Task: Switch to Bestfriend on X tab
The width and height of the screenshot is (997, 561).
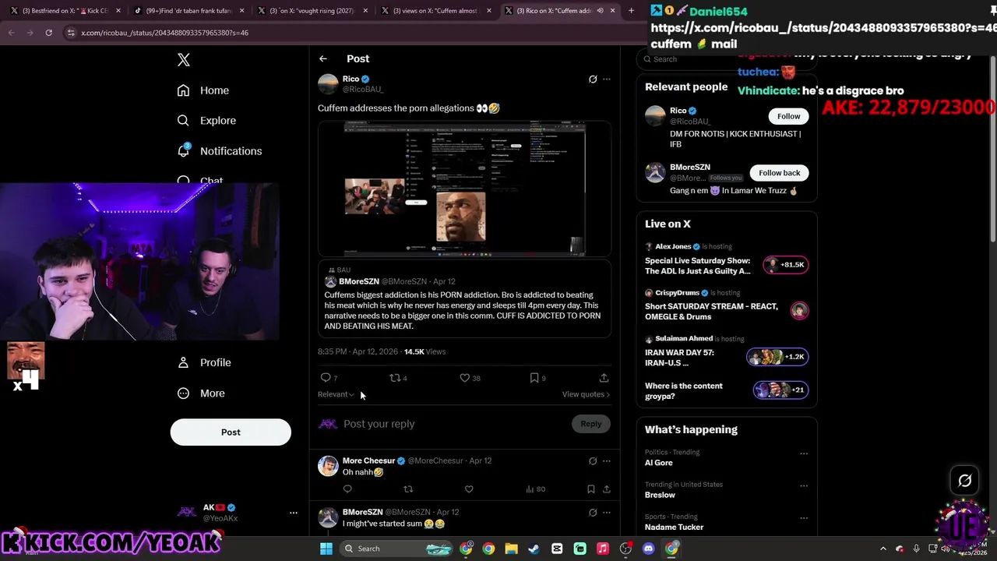Action: pyautogui.click(x=65, y=11)
